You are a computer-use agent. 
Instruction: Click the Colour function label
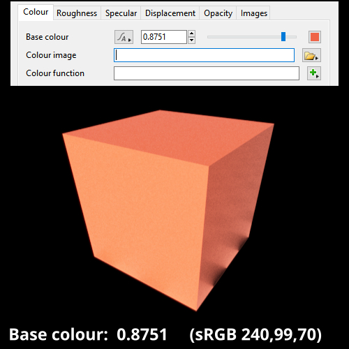(55, 73)
